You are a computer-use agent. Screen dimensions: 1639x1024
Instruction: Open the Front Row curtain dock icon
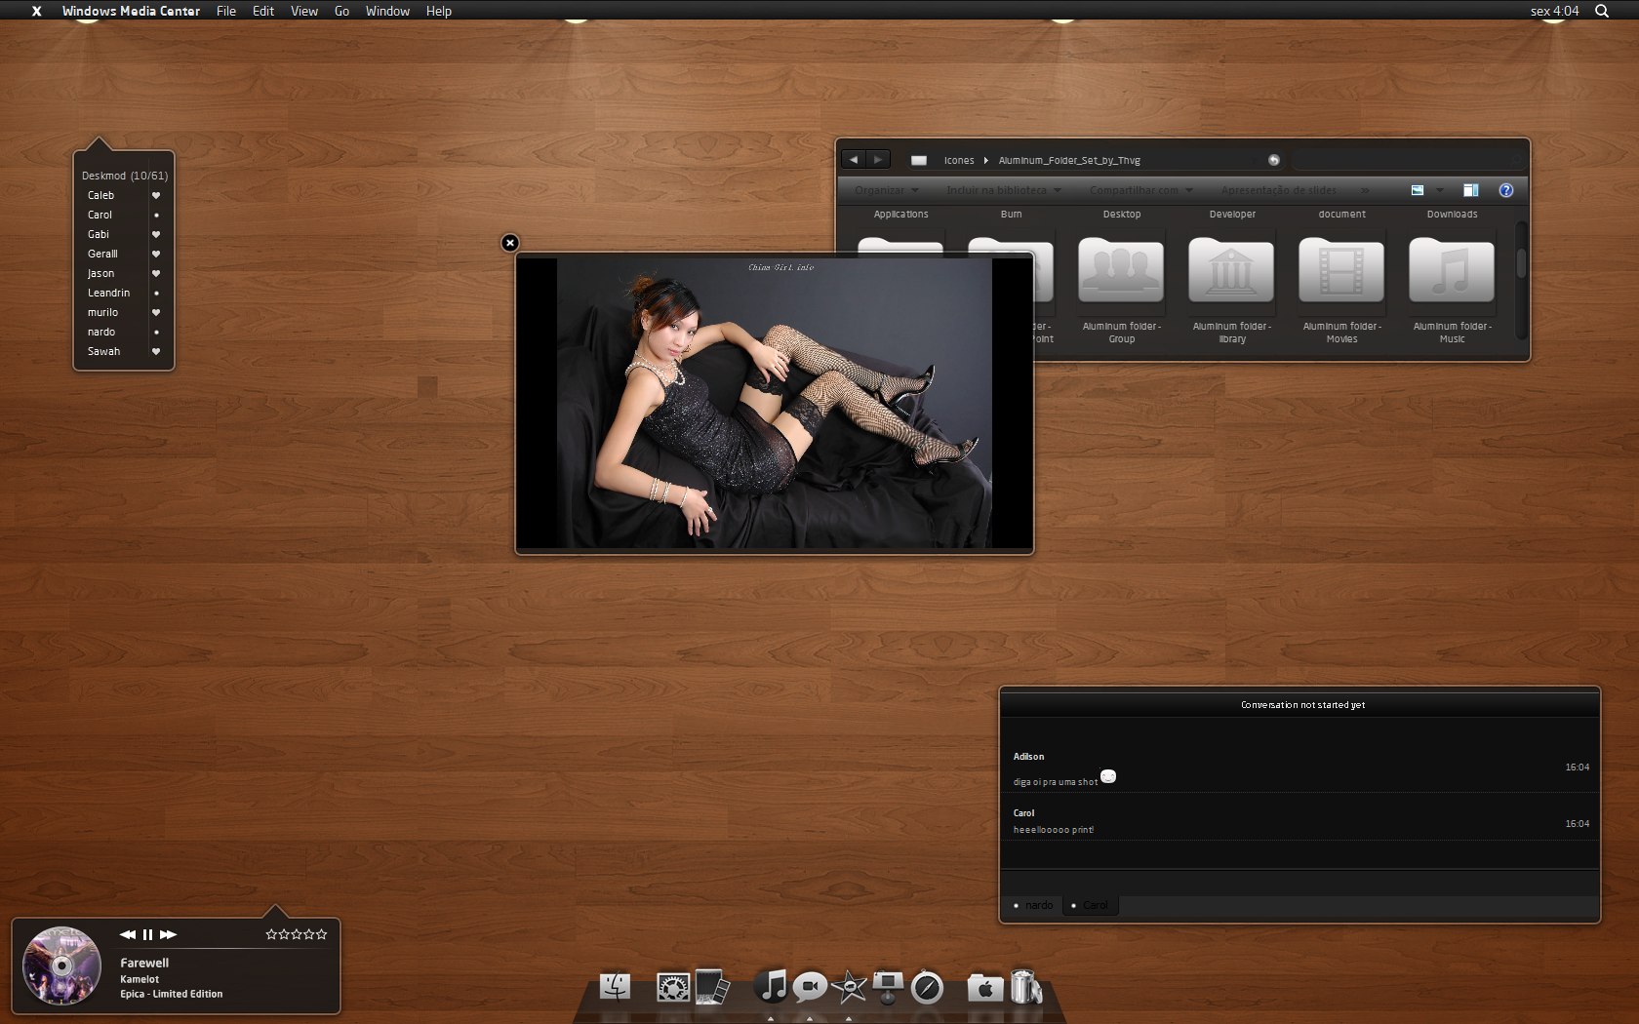click(x=713, y=986)
